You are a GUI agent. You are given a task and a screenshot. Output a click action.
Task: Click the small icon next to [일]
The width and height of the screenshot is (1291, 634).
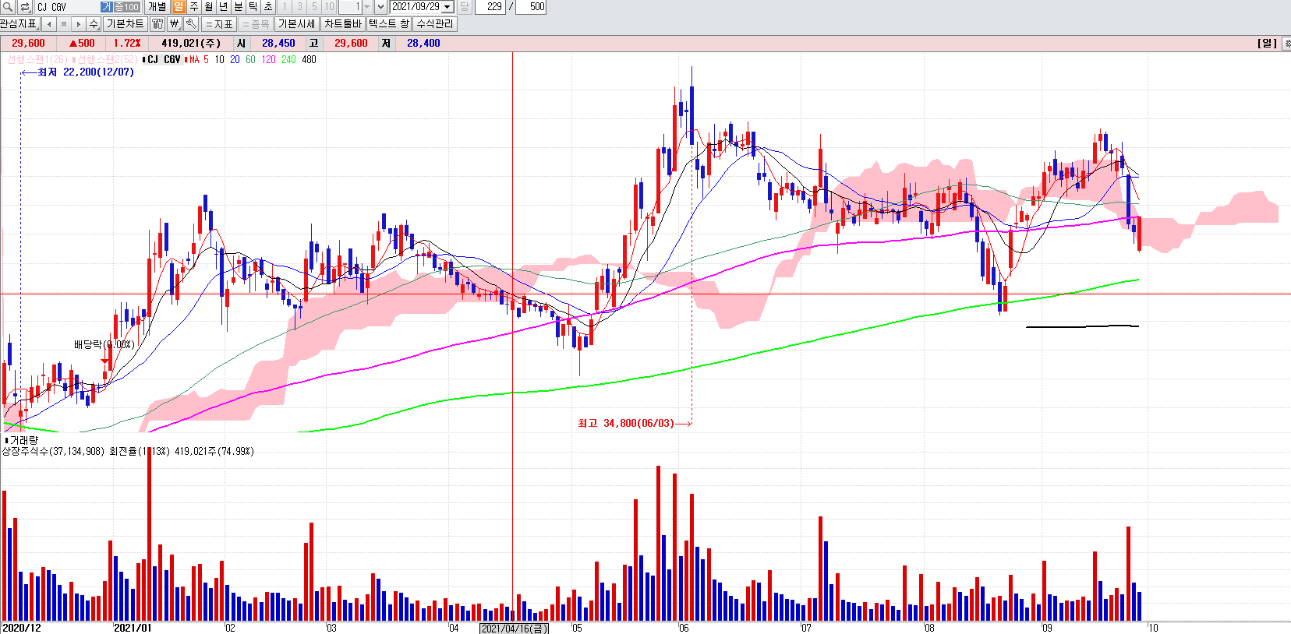pos(1286,44)
